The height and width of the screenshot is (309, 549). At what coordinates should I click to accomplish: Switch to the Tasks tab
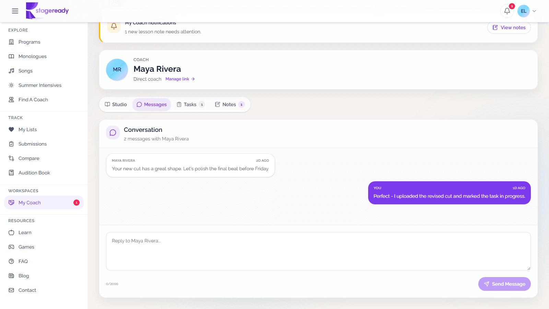pos(190,104)
